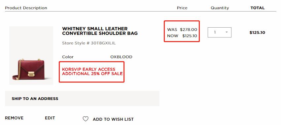Click the Quantity column header
This screenshot has width=281, height=125.
220,8
